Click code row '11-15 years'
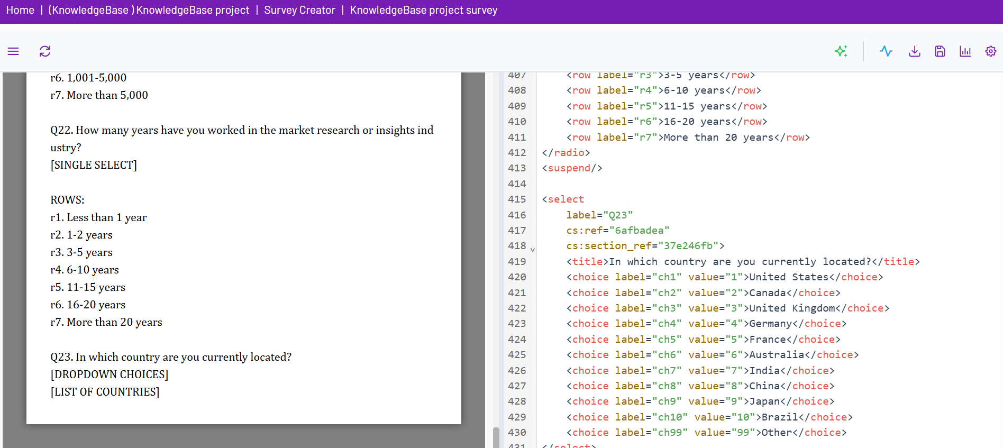This screenshot has width=1003, height=448. pos(667,106)
